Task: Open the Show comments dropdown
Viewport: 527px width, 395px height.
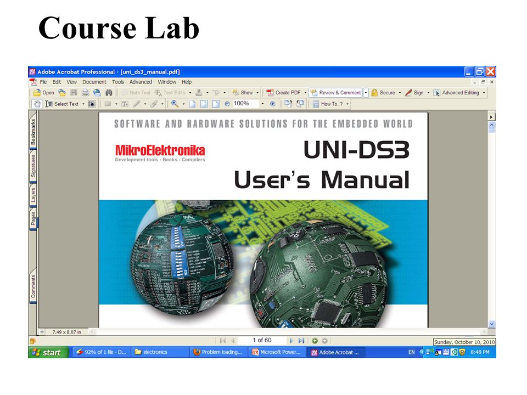Action: pyautogui.click(x=257, y=93)
